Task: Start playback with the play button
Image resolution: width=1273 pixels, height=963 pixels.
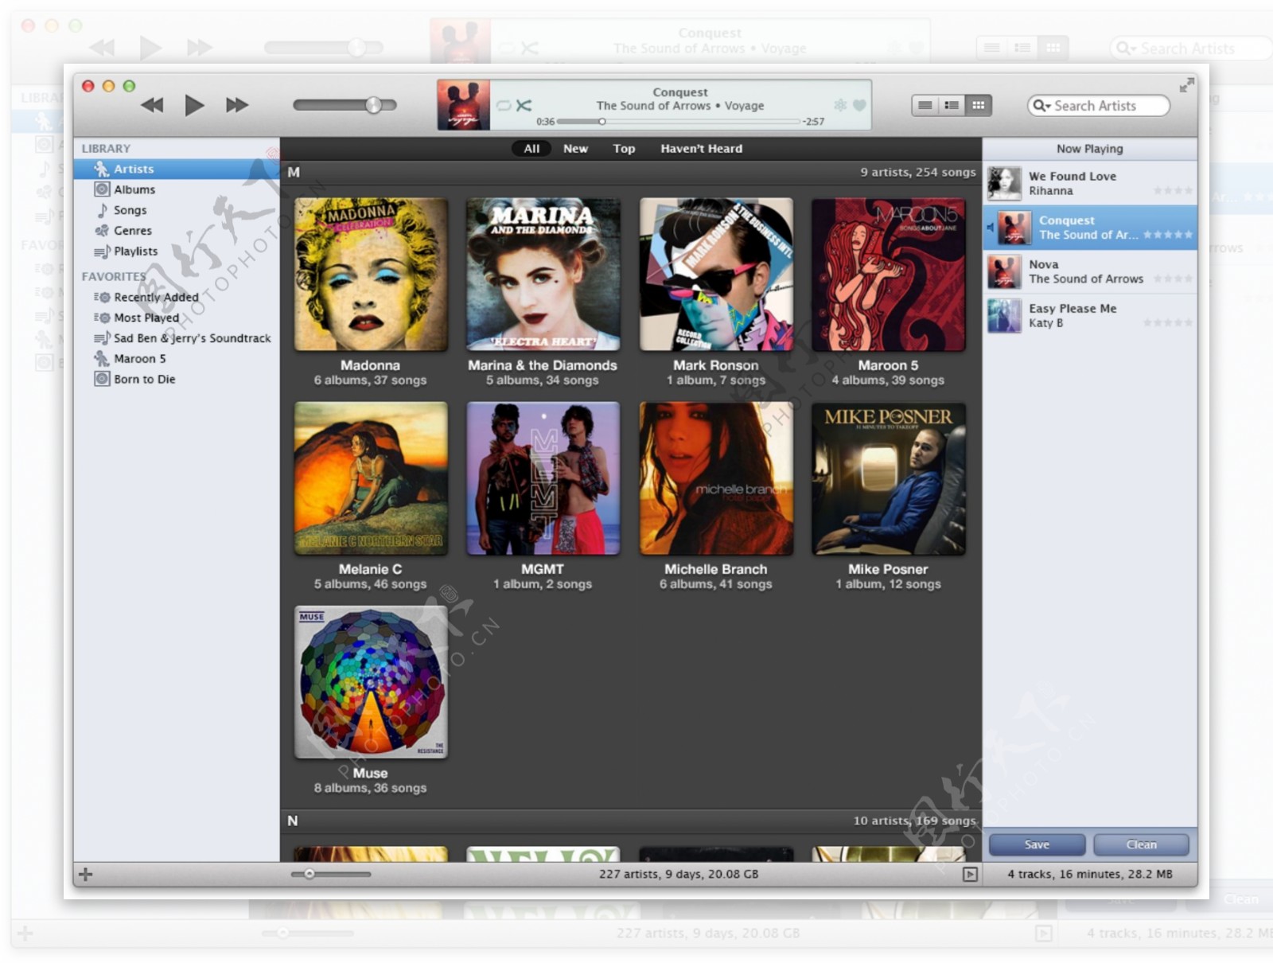Action: [x=194, y=105]
